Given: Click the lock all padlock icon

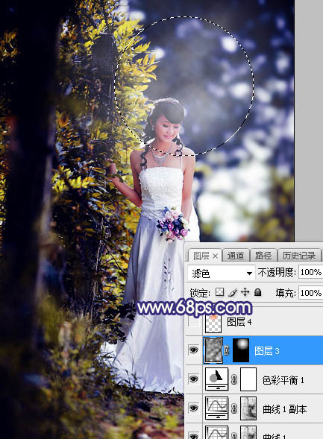Looking at the screenshot, I should pos(257,292).
